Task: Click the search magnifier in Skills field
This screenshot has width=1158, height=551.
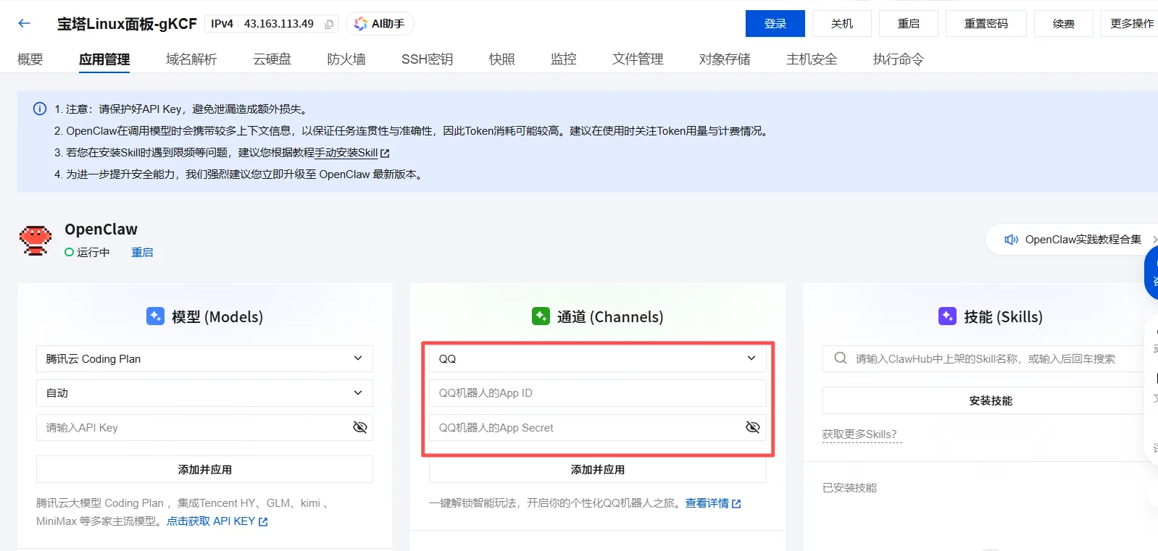Action: coord(841,358)
